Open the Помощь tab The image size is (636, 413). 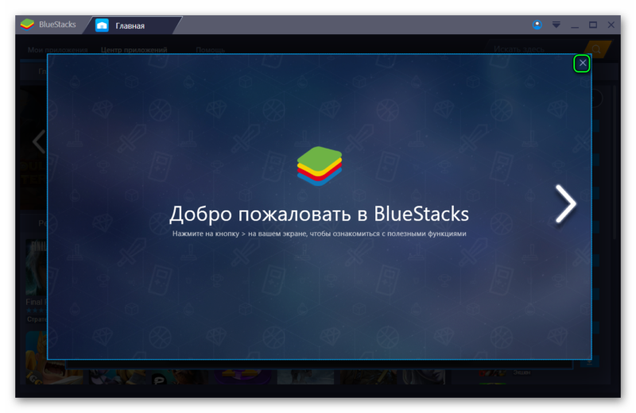pyautogui.click(x=210, y=50)
